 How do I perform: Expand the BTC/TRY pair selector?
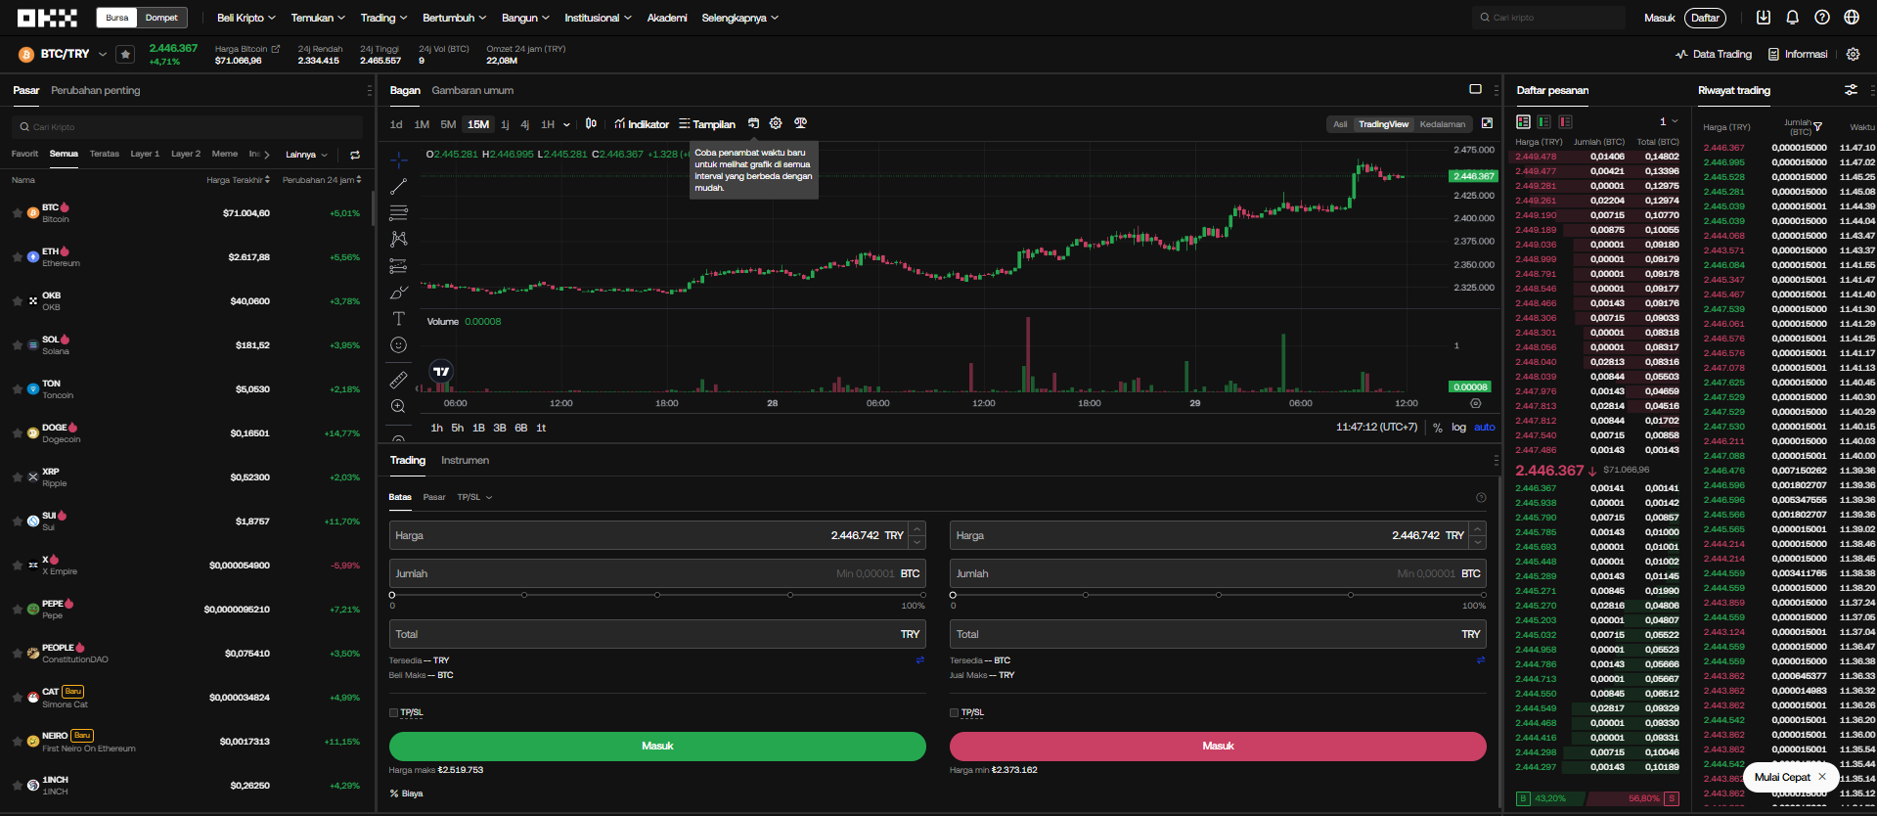click(103, 54)
